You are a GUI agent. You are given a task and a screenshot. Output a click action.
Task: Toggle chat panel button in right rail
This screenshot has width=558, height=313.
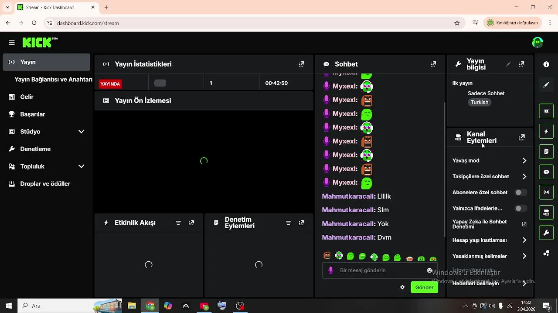tap(546, 172)
